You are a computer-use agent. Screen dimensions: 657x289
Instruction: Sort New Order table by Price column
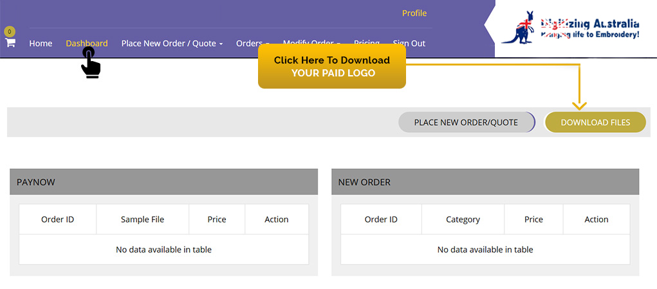[533, 220]
